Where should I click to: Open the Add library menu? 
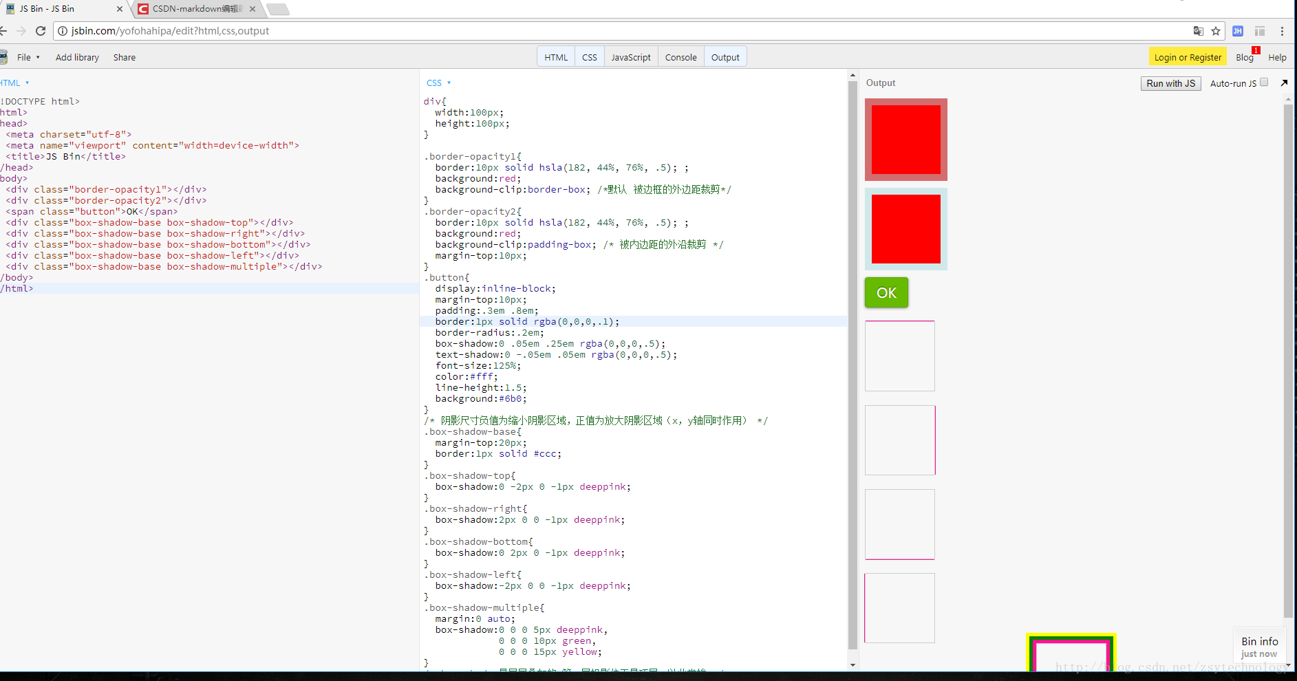click(x=77, y=57)
